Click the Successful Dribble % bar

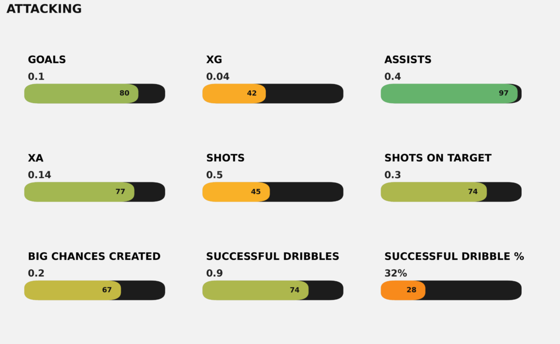402,290
